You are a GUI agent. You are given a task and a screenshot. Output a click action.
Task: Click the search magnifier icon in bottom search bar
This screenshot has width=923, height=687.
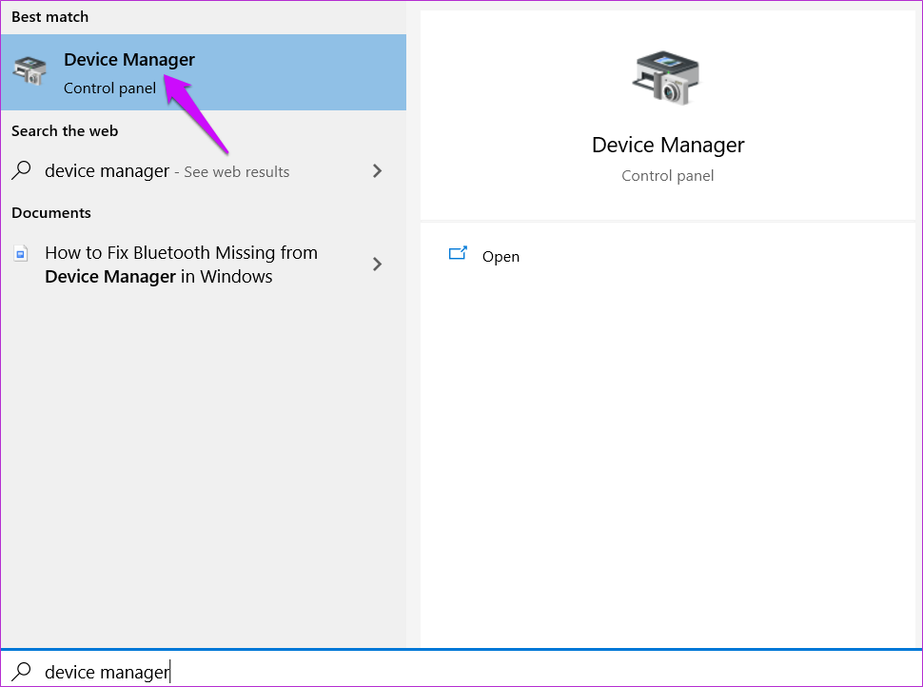pyautogui.click(x=19, y=672)
